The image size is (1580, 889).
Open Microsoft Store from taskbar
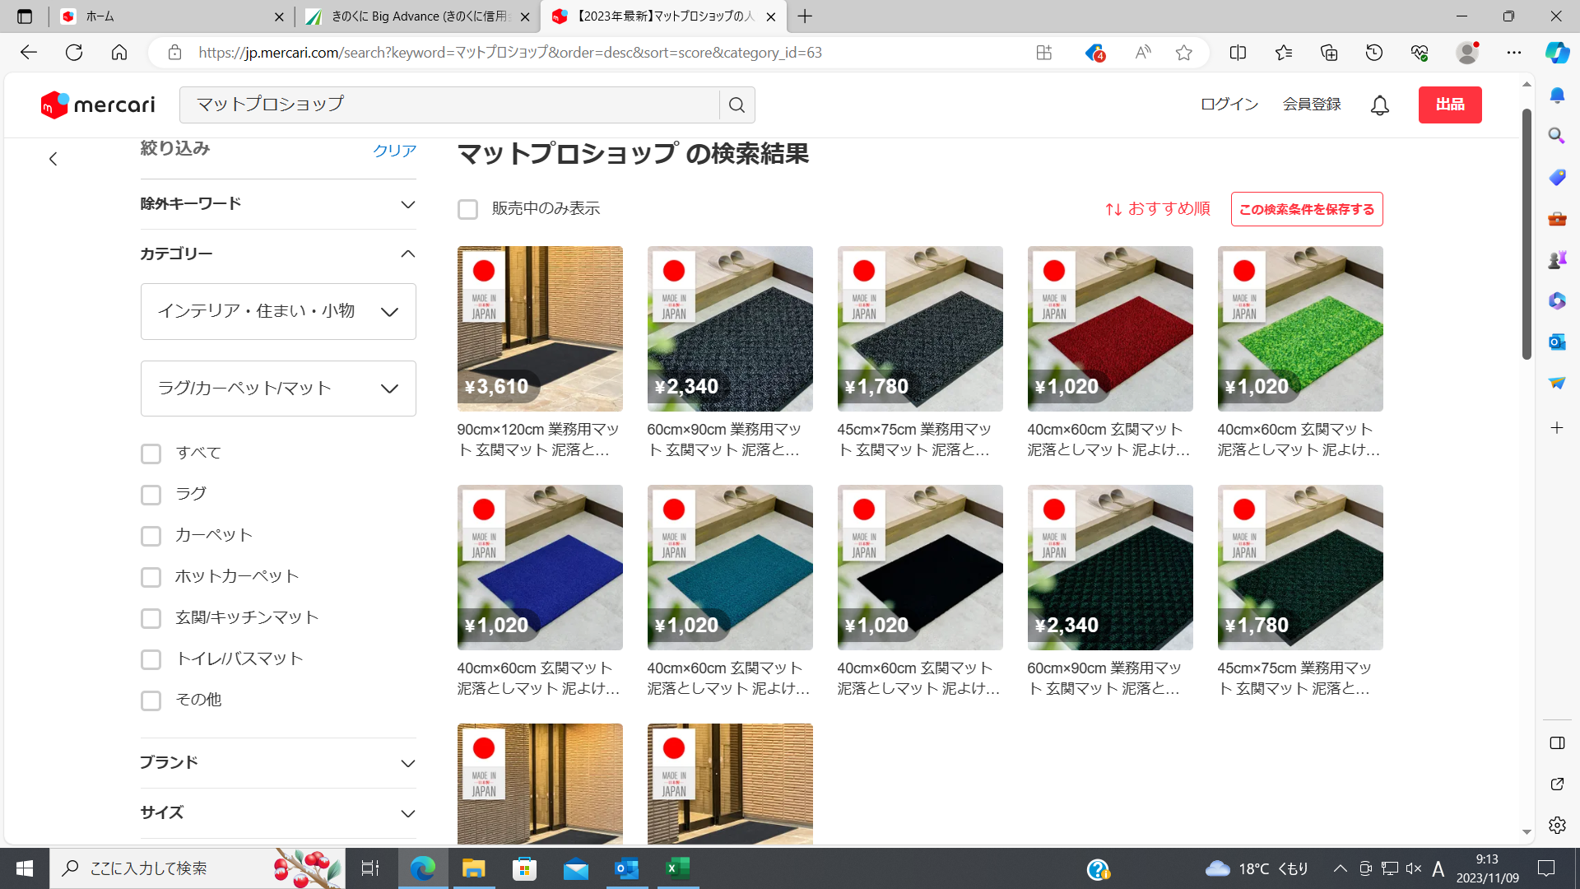coord(524,868)
